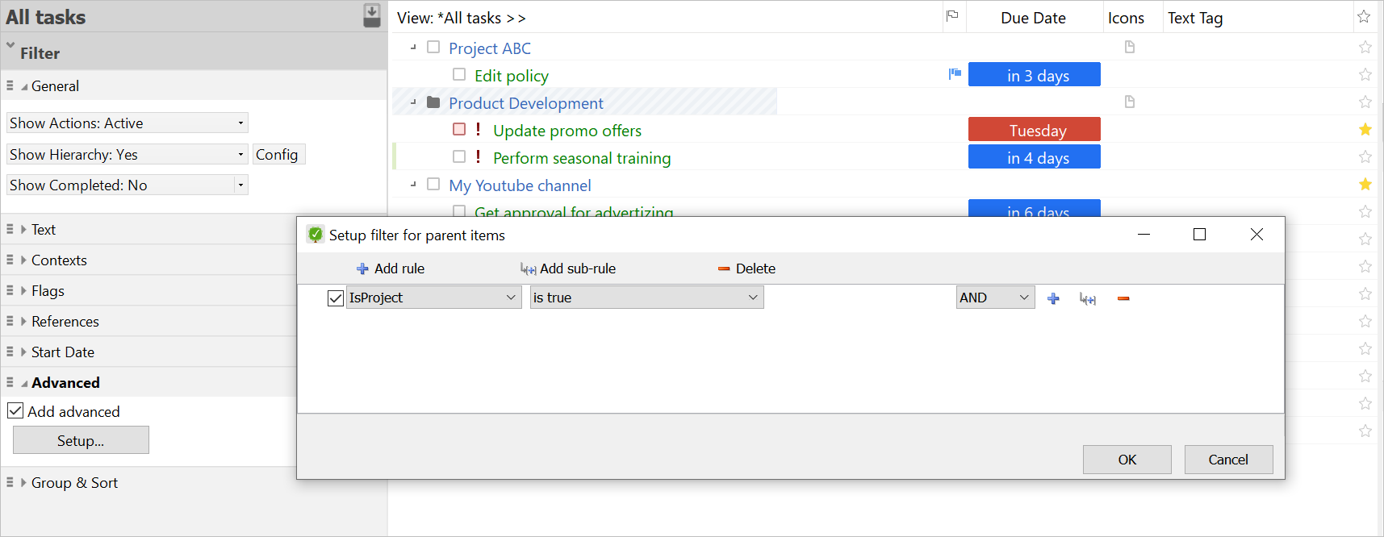Viewport: 1384px width, 537px height.
Task: Click the red minus icon in the IsProject rule row
Action: tap(1123, 298)
